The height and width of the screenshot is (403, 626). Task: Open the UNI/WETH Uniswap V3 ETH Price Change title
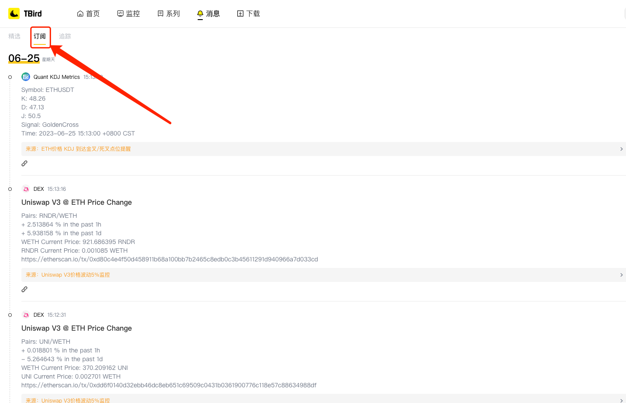(x=76, y=328)
